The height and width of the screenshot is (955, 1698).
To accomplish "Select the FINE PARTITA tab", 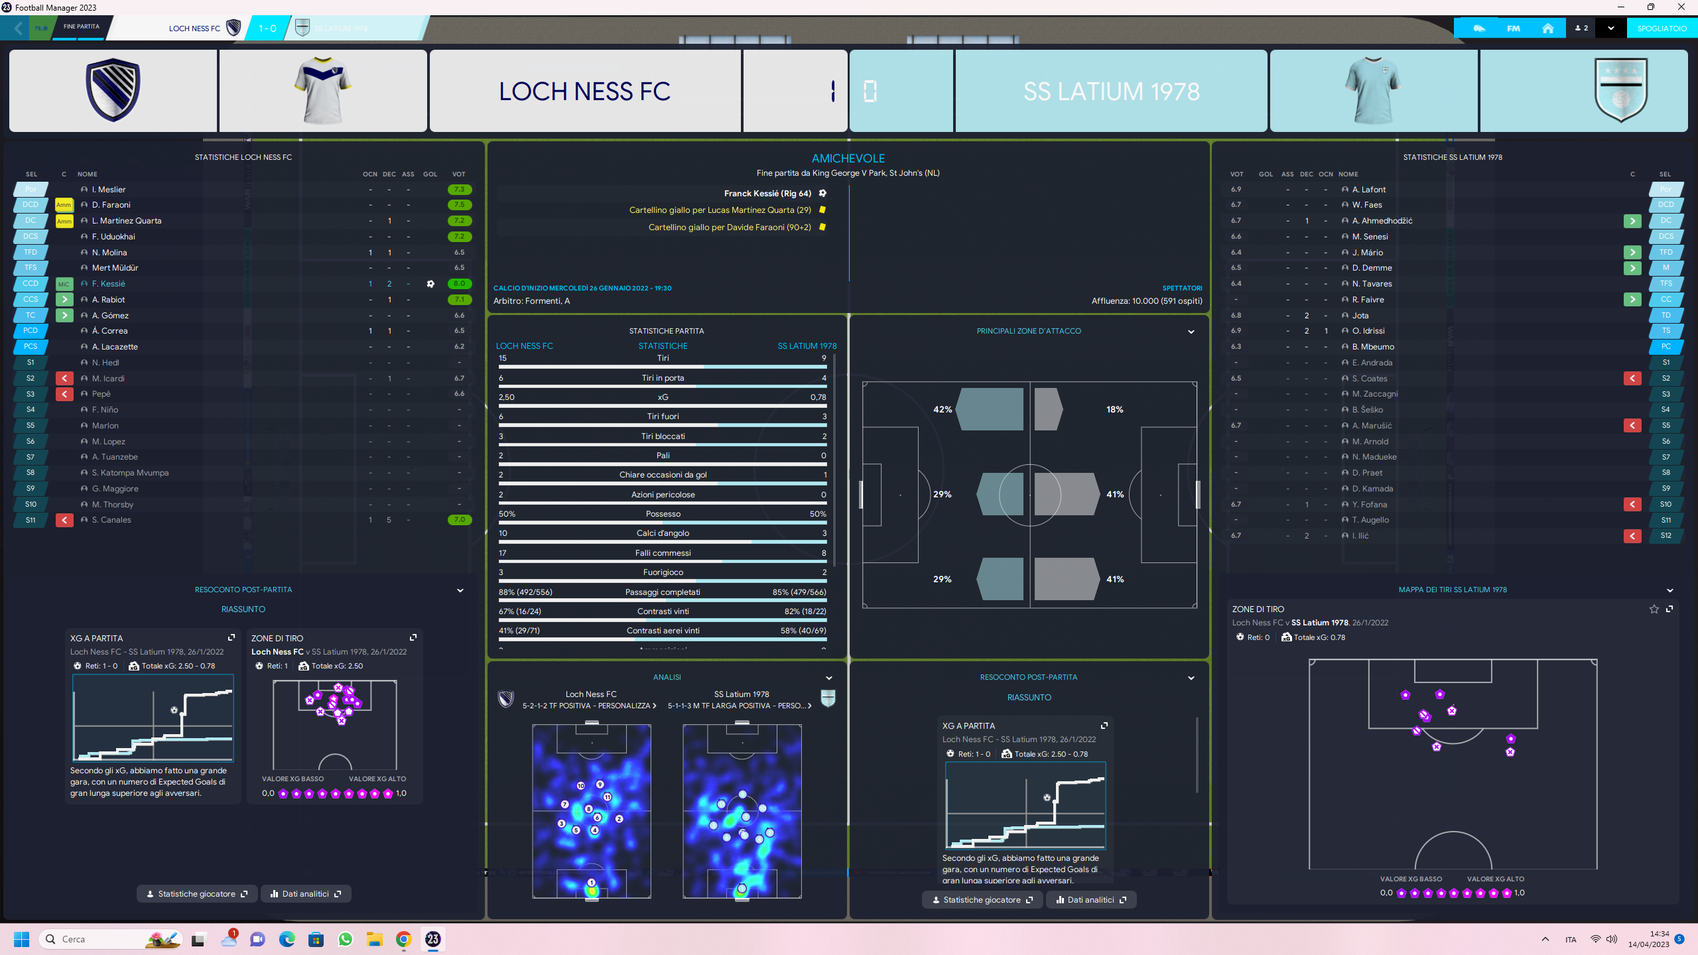I will click(82, 27).
